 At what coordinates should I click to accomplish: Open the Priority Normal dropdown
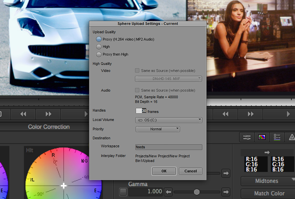point(158,129)
